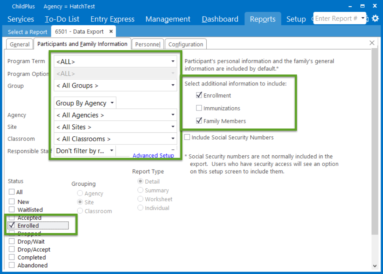This screenshot has width=383, height=274.
Task: Open the Group By Agency dropdown
Action: point(85,103)
